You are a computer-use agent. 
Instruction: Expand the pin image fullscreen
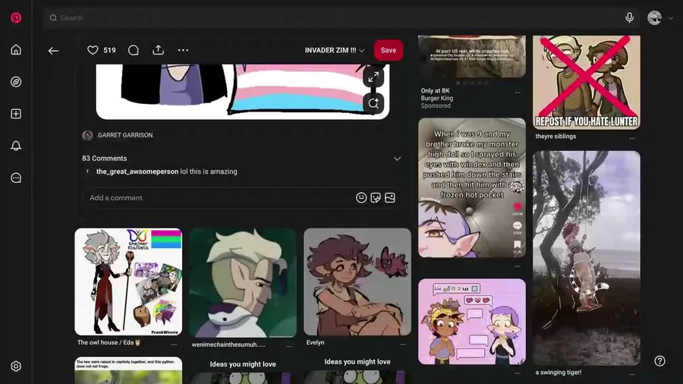(x=373, y=77)
